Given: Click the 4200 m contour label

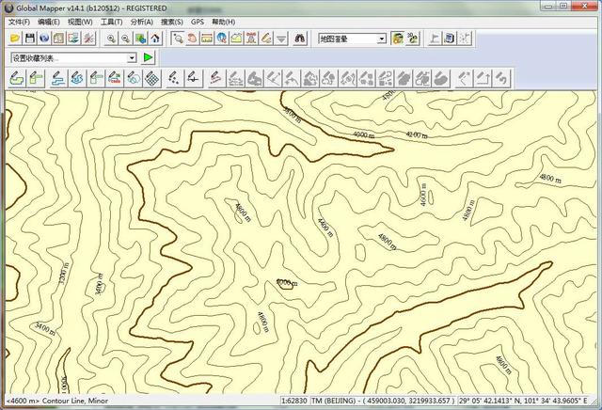Looking at the screenshot, I should [x=417, y=134].
